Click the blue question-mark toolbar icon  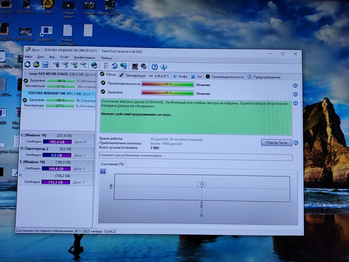point(155,67)
